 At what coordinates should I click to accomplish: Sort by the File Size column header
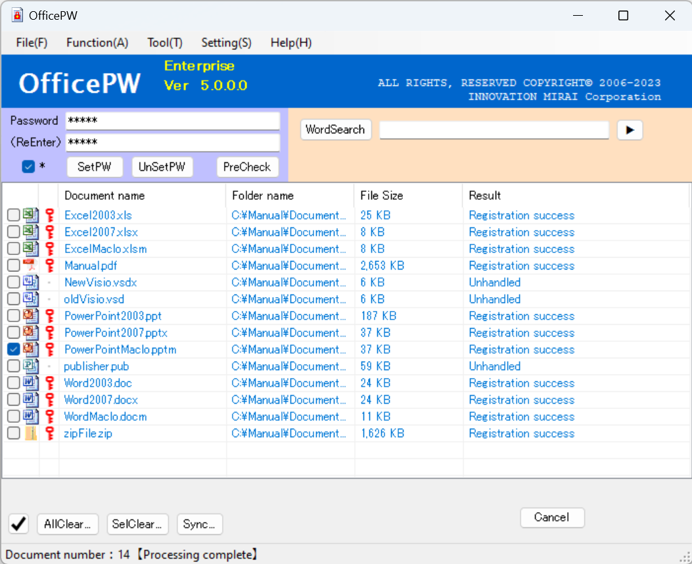tap(408, 195)
